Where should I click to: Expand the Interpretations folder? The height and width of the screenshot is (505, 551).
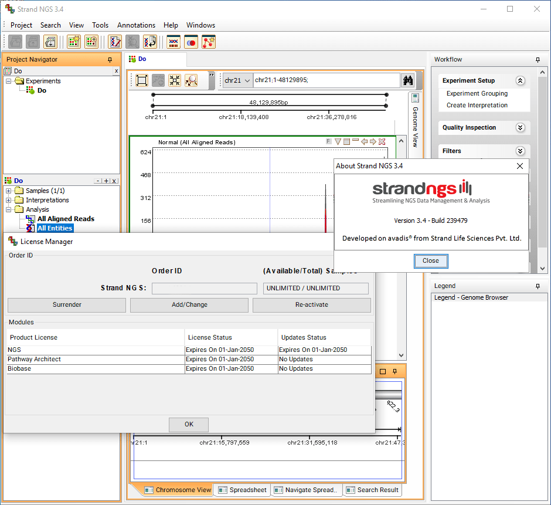click(8, 200)
